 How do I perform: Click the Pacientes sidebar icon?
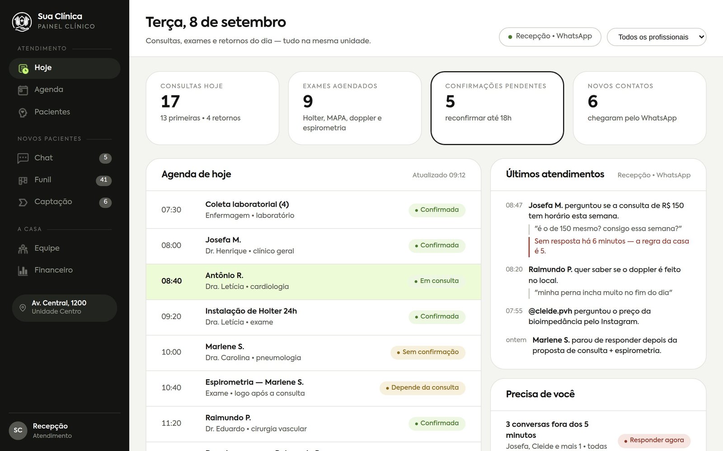tap(23, 112)
